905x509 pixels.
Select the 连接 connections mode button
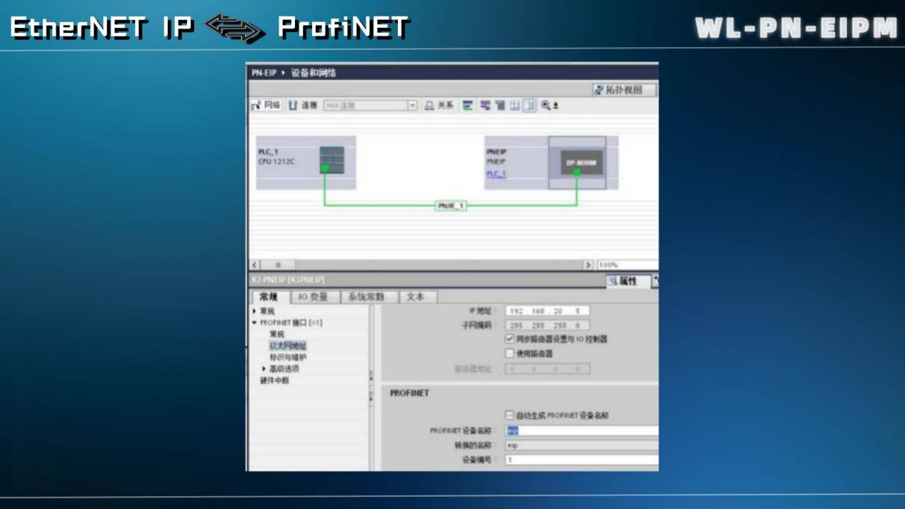[303, 105]
